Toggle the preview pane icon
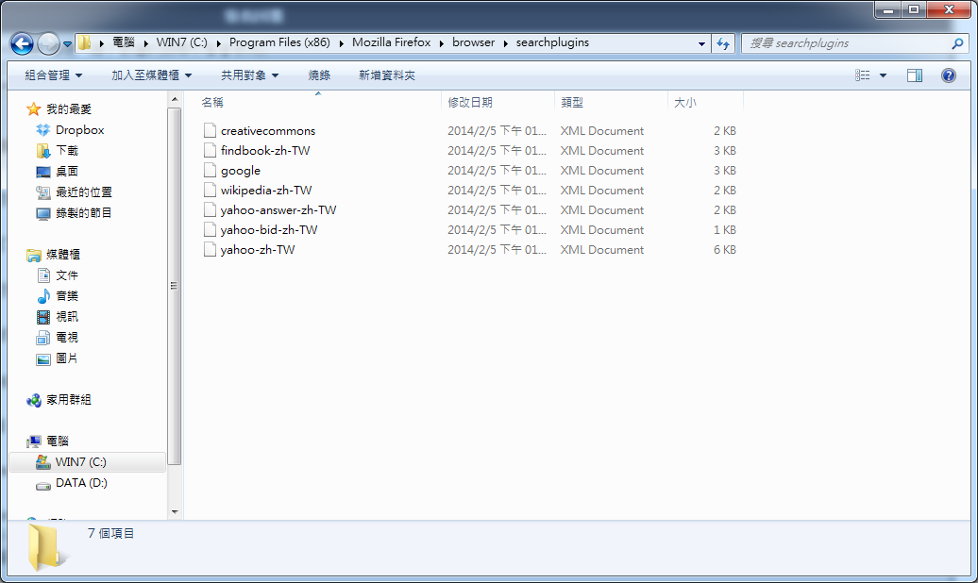This screenshot has width=978, height=583. [915, 75]
